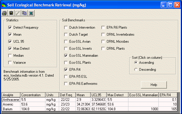This screenshot has height=114, width=182.
Task: Click the Barium UCL95 value 82.1192
Action: 98,109
